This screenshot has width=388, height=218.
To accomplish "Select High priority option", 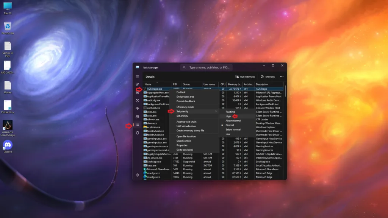I will (x=237, y=116).
